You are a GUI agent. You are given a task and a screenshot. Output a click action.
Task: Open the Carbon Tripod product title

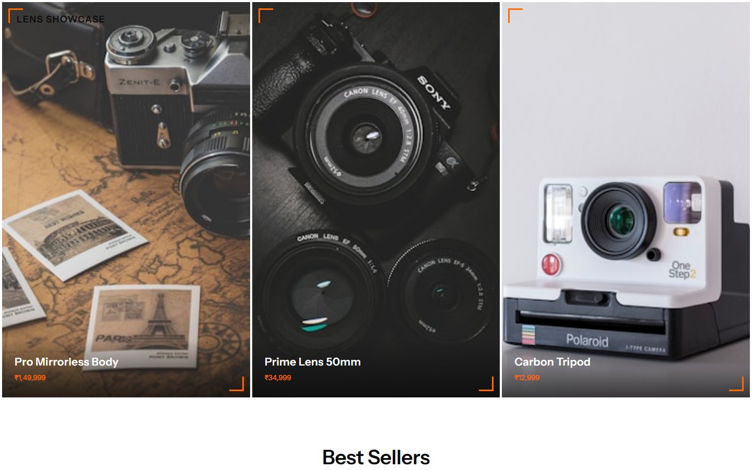[x=552, y=362]
